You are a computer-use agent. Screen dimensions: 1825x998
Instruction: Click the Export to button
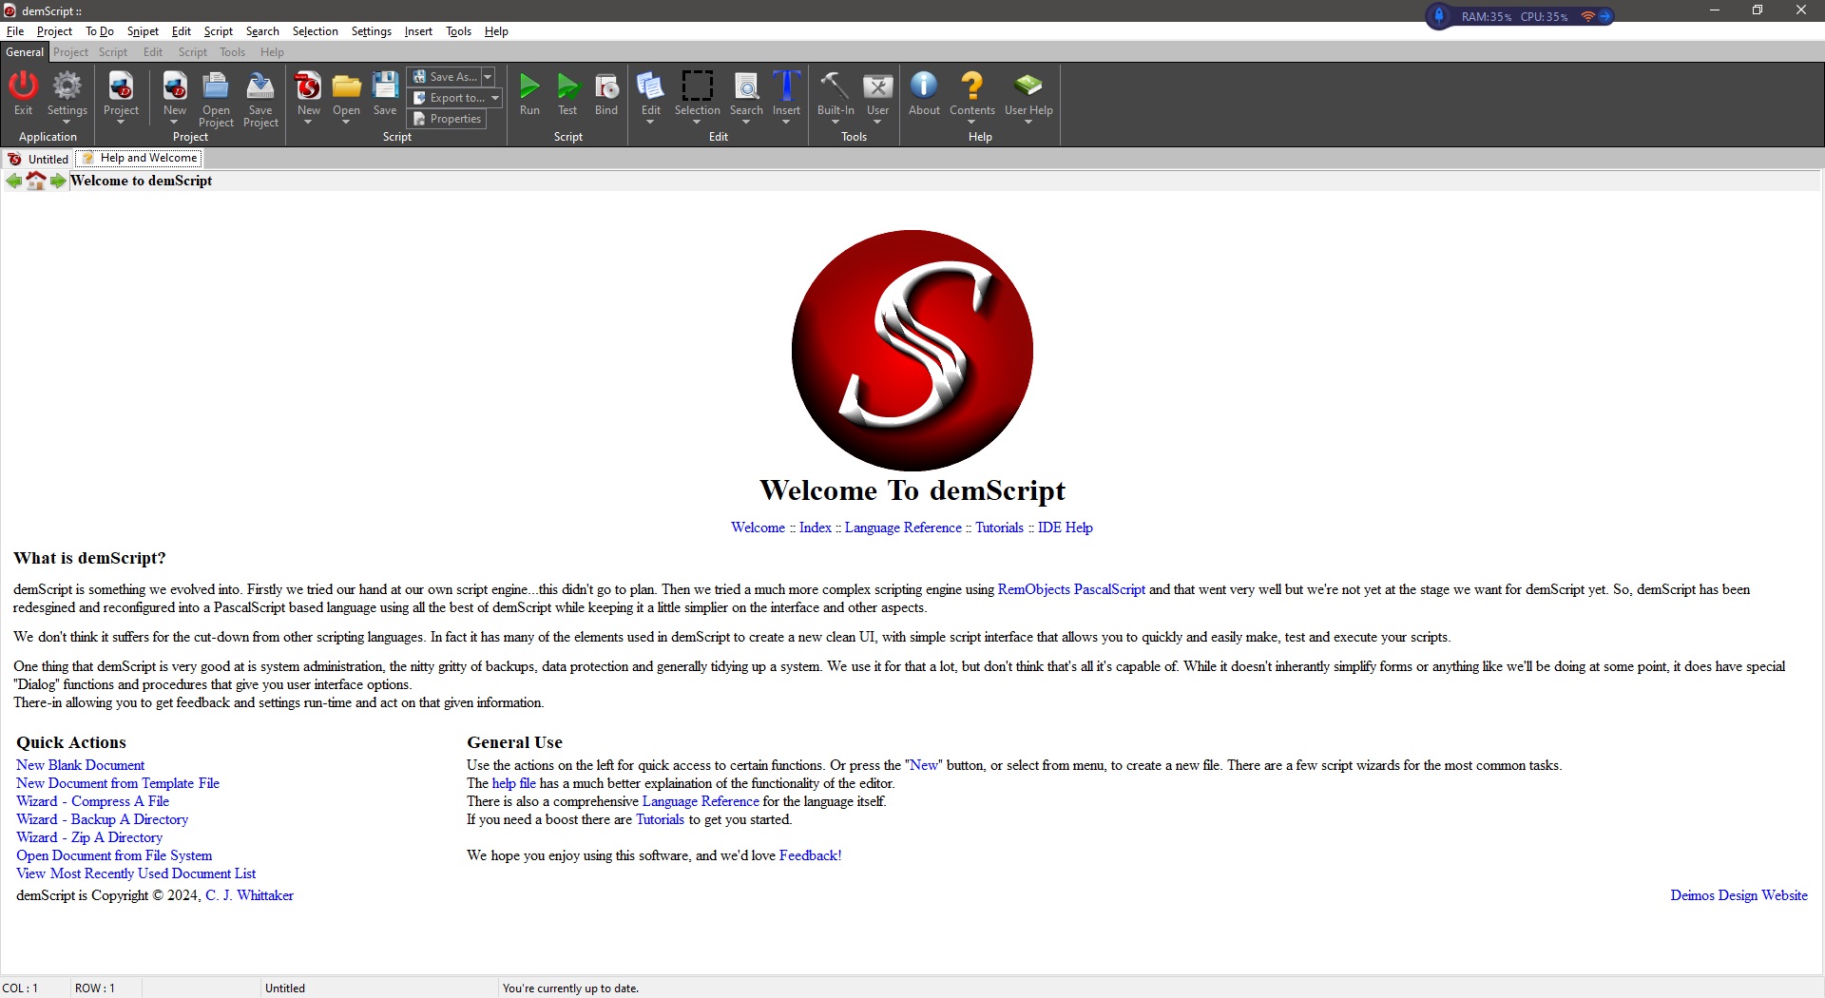449,98
